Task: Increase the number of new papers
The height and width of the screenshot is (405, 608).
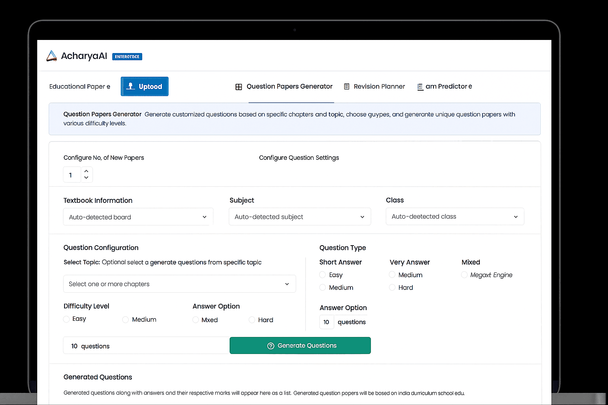Action: tap(86, 171)
